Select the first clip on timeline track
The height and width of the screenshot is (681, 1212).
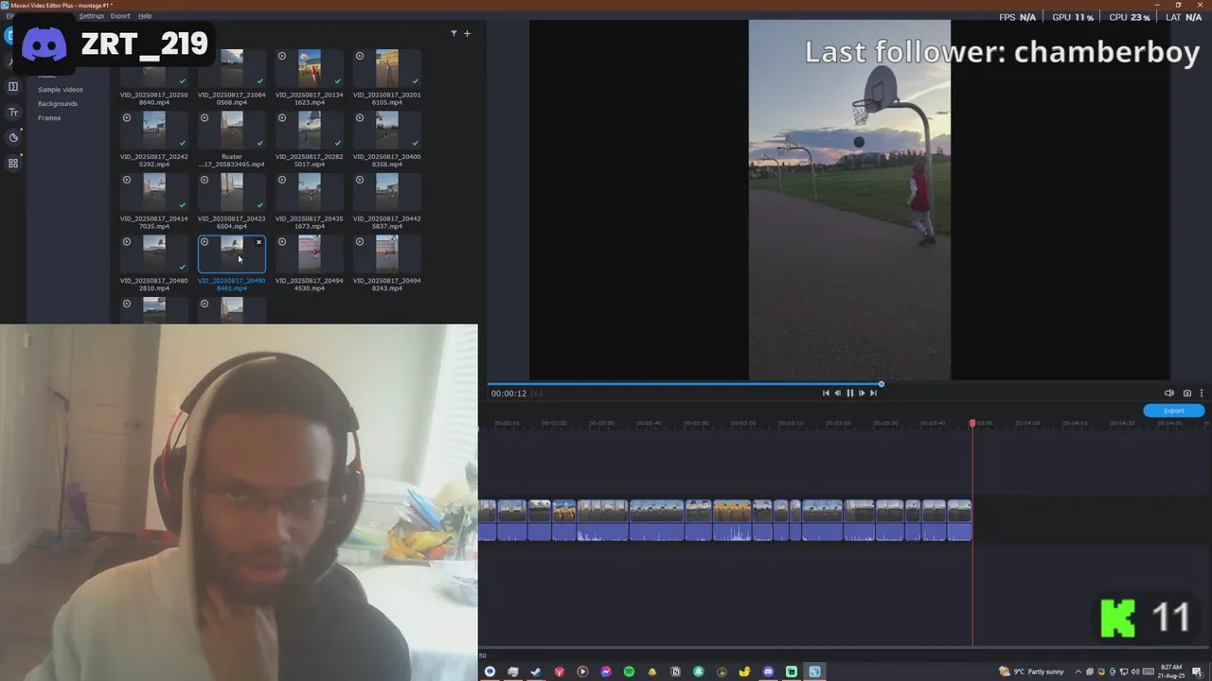click(487, 521)
